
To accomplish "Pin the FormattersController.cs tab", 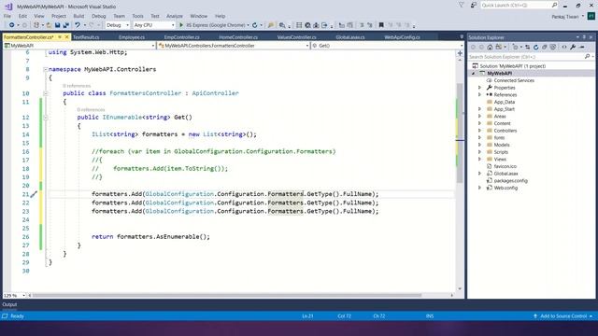I will coord(60,37).
